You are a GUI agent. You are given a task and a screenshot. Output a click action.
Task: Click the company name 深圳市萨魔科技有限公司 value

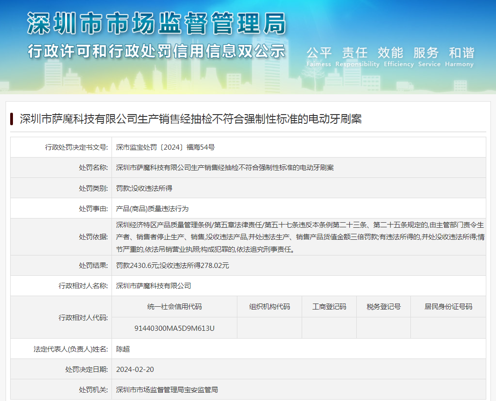pos(154,286)
